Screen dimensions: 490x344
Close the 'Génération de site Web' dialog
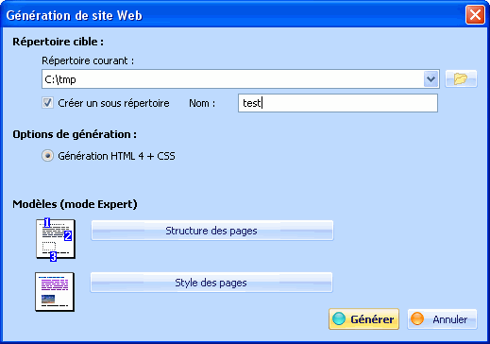(475, 15)
